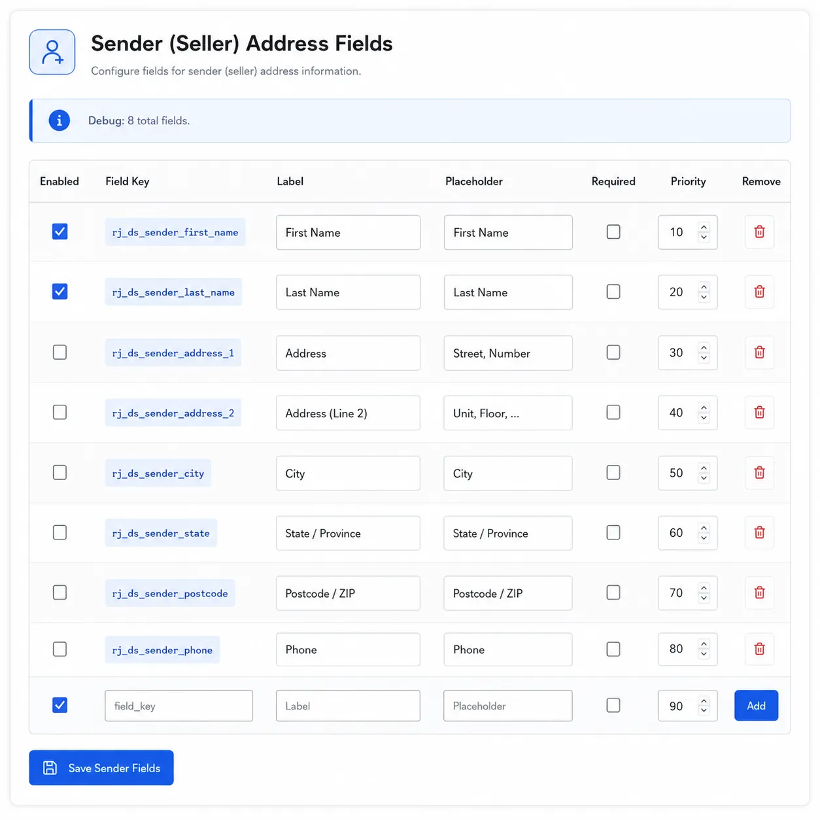Click the Priority column header
The height and width of the screenshot is (820, 820).
coord(688,181)
